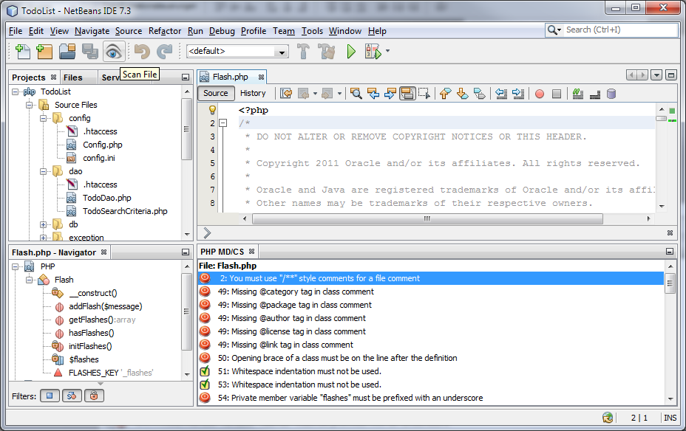Click the Build Project hammer icon
This screenshot has width=686, height=431.
(303, 52)
